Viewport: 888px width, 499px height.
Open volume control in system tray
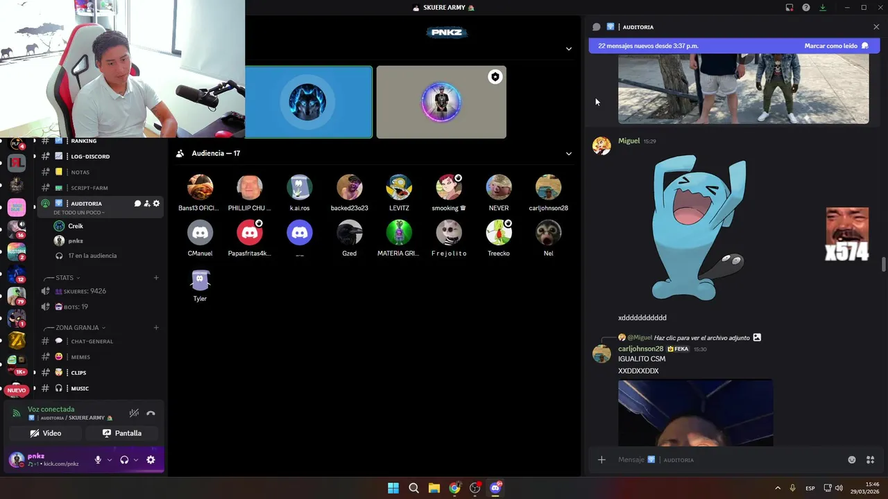point(839,488)
